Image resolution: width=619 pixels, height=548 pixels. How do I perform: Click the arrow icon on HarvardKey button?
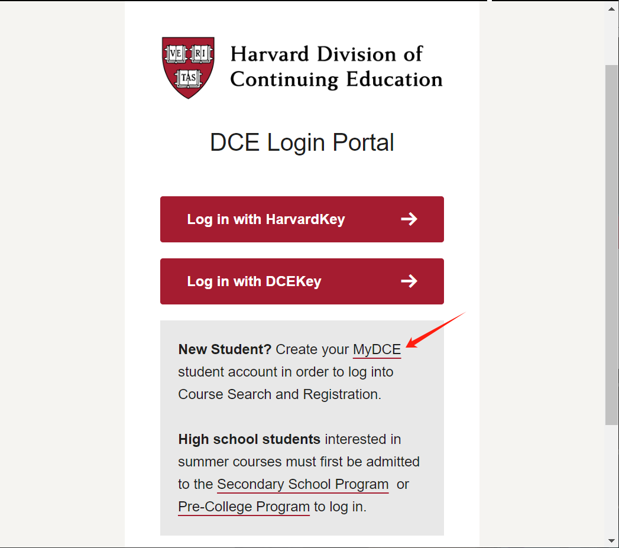(409, 219)
